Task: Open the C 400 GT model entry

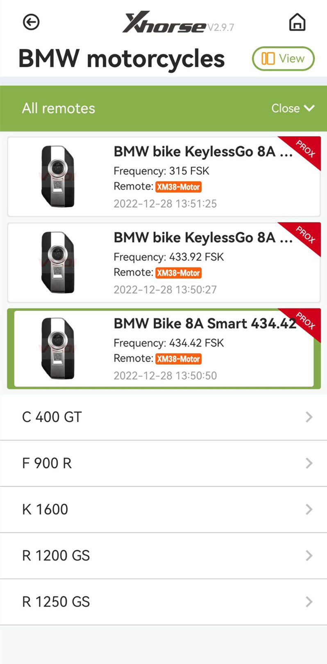Action: pos(52,417)
